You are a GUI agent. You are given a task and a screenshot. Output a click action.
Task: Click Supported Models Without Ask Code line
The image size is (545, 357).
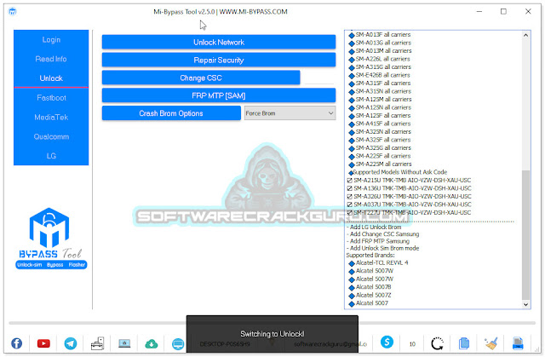[x=398, y=172]
